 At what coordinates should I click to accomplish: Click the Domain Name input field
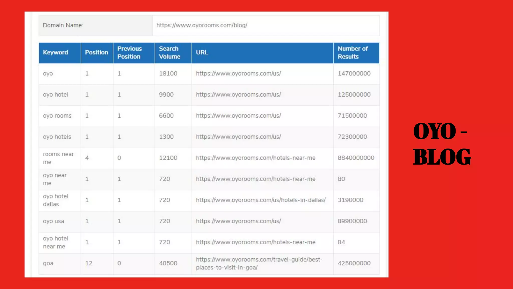[x=266, y=25]
